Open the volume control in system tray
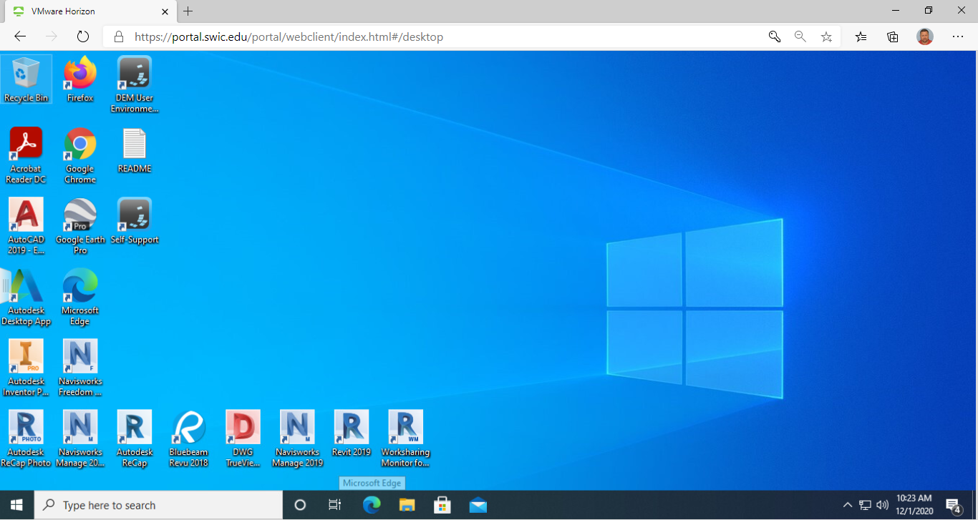The height and width of the screenshot is (520, 978). coord(882,505)
